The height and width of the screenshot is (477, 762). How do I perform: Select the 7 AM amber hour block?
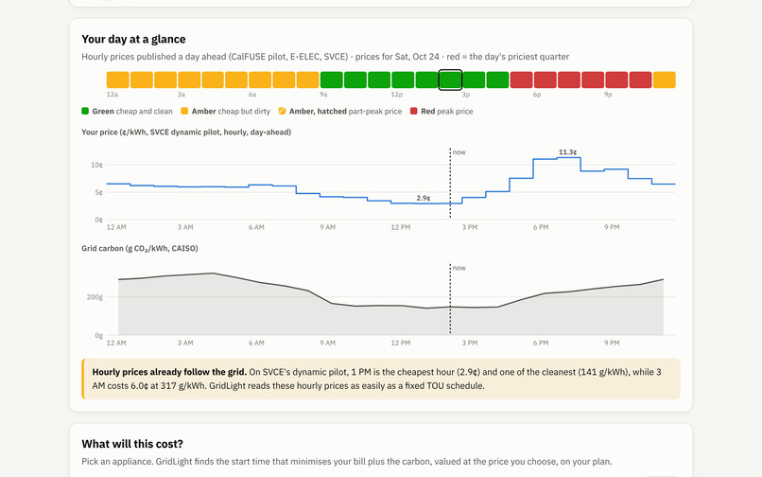[x=284, y=79]
